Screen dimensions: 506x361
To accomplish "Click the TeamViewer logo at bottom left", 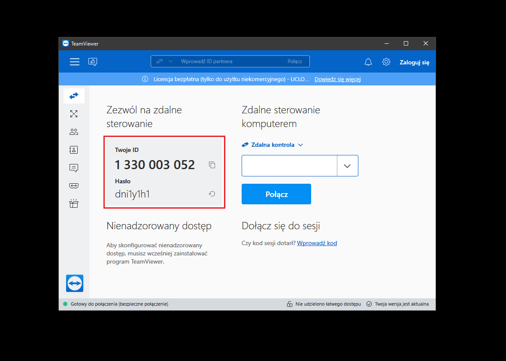I will tap(74, 283).
